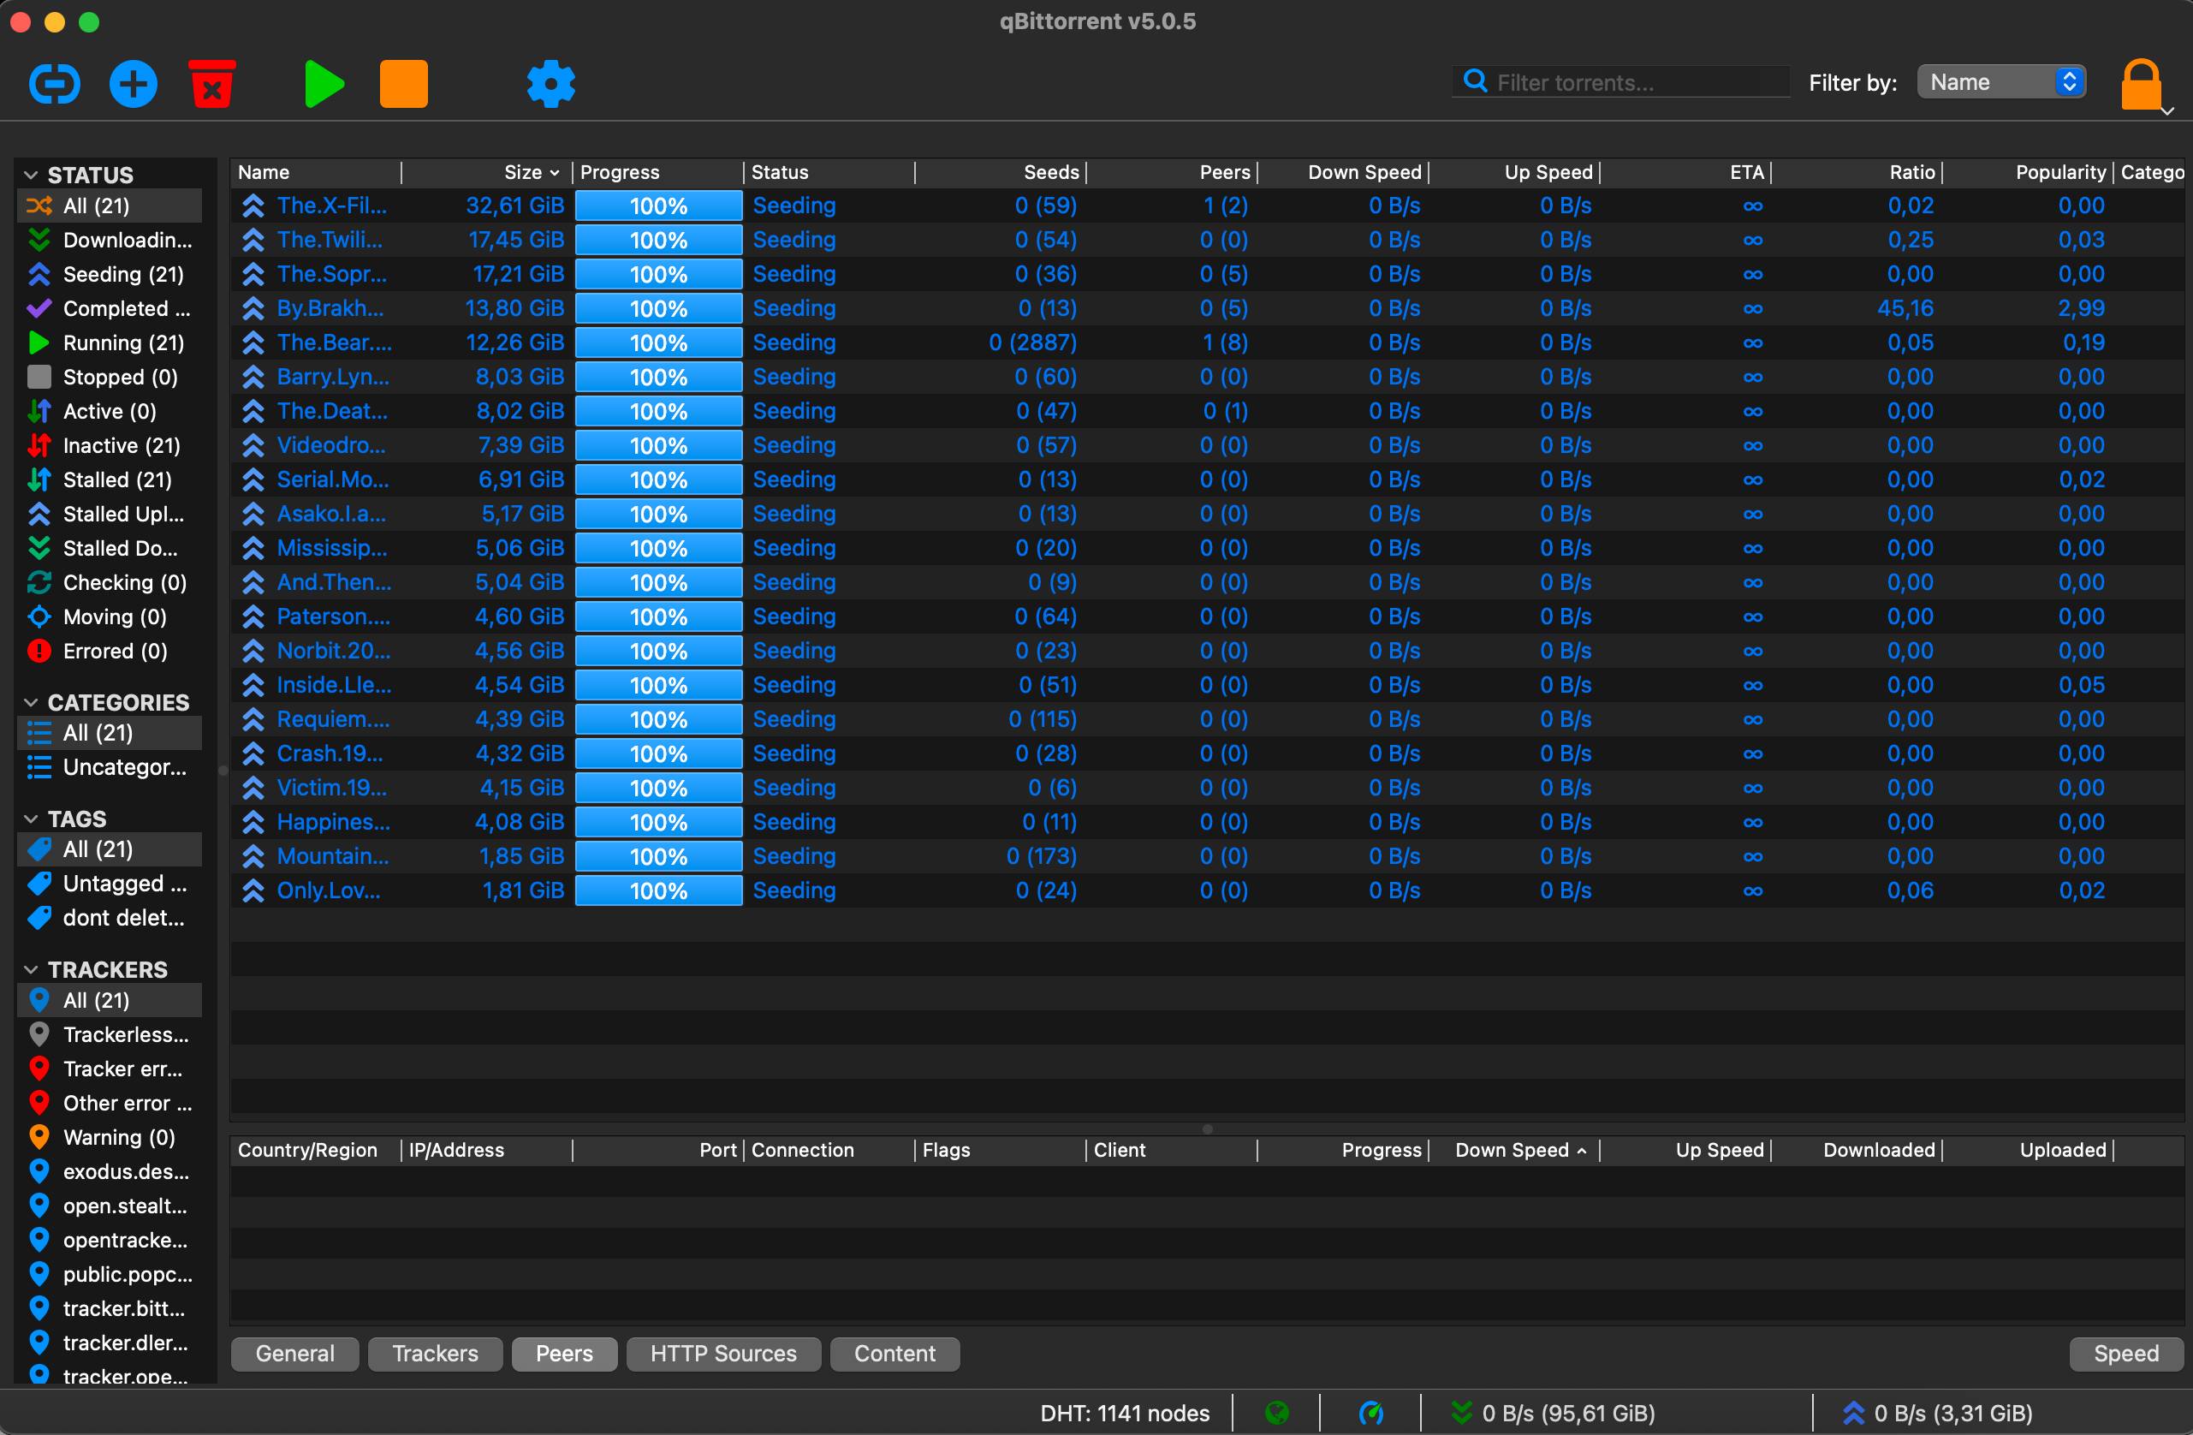The width and height of the screenshot is (2193, 1435).
Task: Open Preferences via the blue gear icon
Action: [551, 85]
